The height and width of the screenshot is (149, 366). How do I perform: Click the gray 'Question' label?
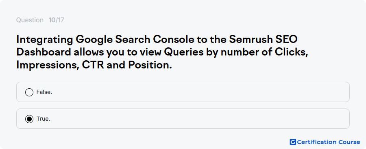tap(30, 20)
